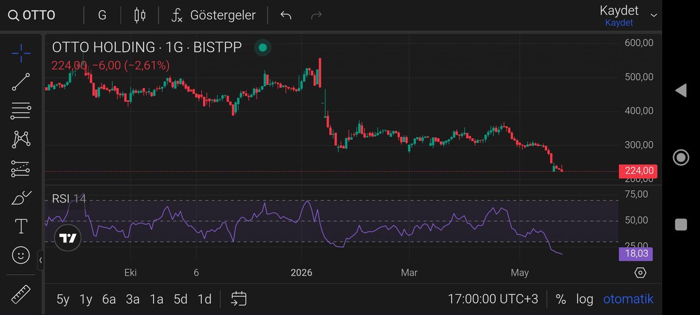Click the 224,00 current price label
Screen dimensions: 700x315
click(x=637, y=171)
